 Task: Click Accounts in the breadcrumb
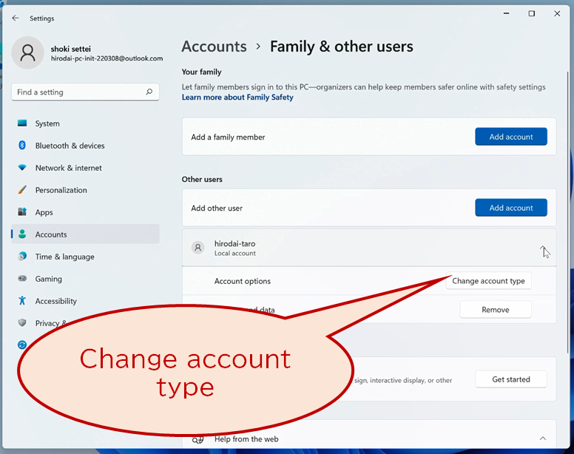[x=215, y=47]
